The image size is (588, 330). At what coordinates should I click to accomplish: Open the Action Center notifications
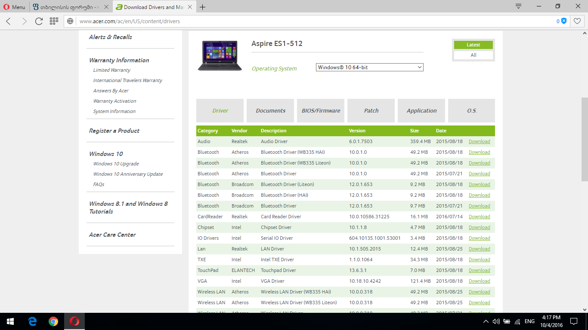(574, 321)
